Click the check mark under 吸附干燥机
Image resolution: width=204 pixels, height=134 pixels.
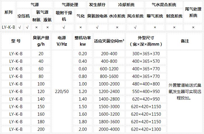[x=64, y=27]
